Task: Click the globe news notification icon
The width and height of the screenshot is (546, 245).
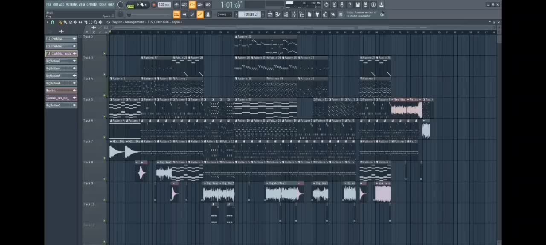Action: [382, 14]
